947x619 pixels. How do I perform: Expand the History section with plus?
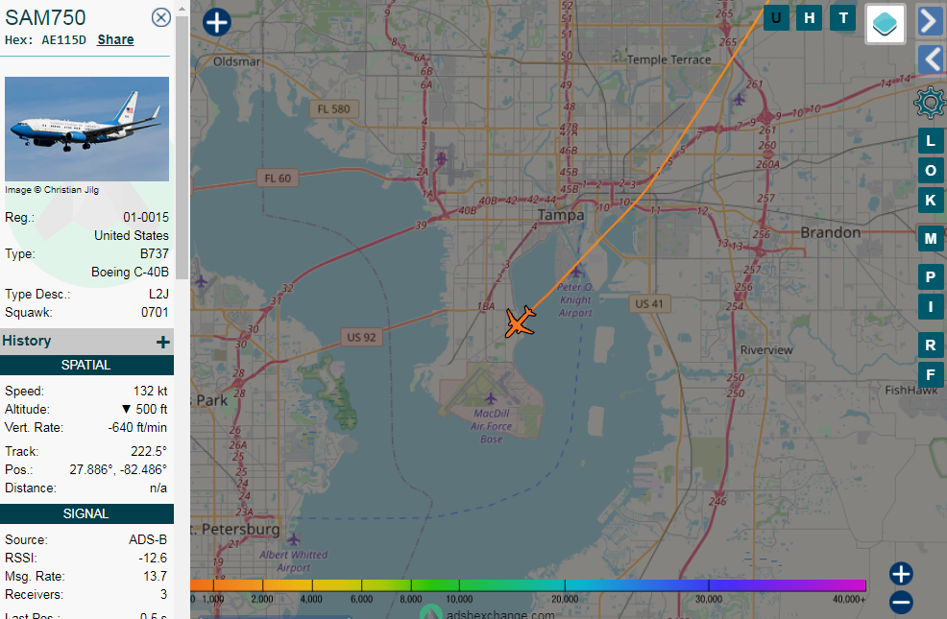(162, 342)
